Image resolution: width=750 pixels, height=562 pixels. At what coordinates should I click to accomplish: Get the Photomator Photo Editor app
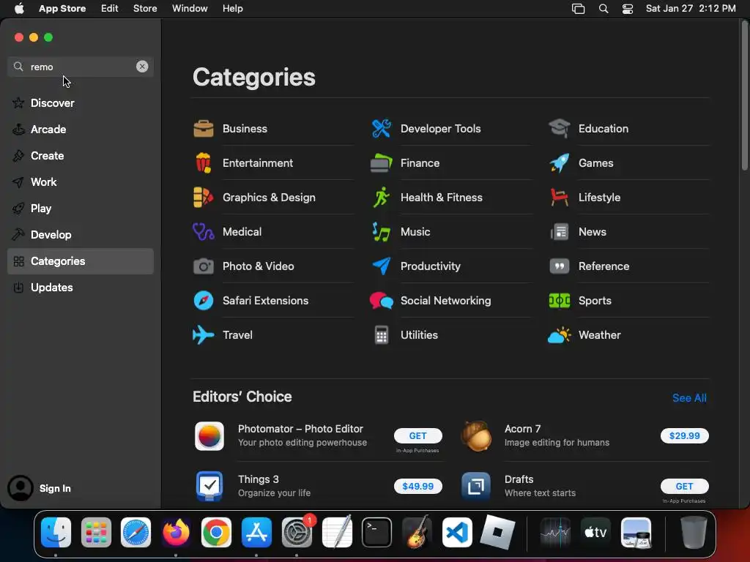(x=417, y=435)
